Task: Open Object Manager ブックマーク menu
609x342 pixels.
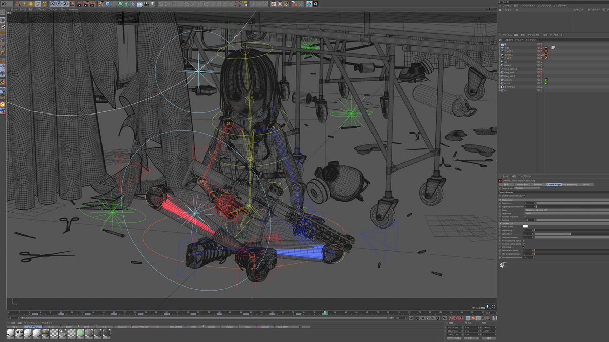Action: pos(556,35)
